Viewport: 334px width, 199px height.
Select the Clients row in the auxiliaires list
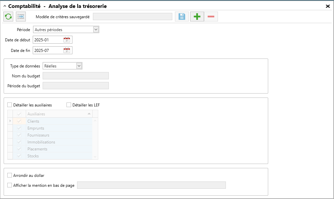point(52,121)
